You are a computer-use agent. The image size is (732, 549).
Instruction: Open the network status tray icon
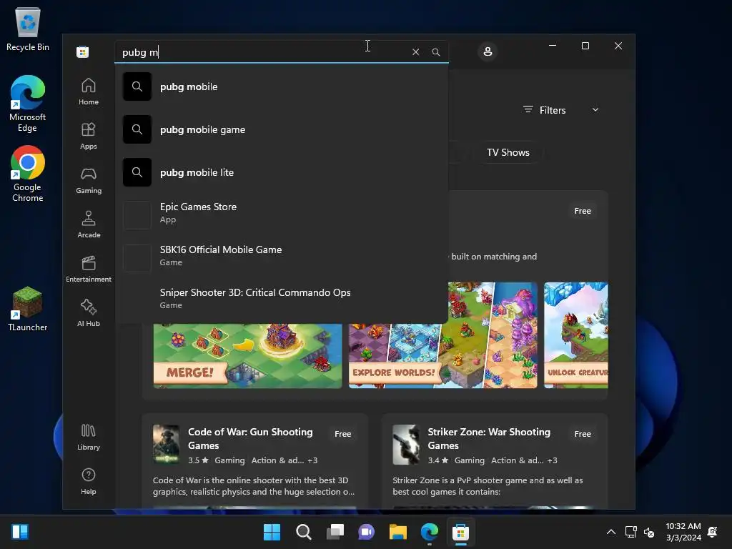tap(630, 532)
